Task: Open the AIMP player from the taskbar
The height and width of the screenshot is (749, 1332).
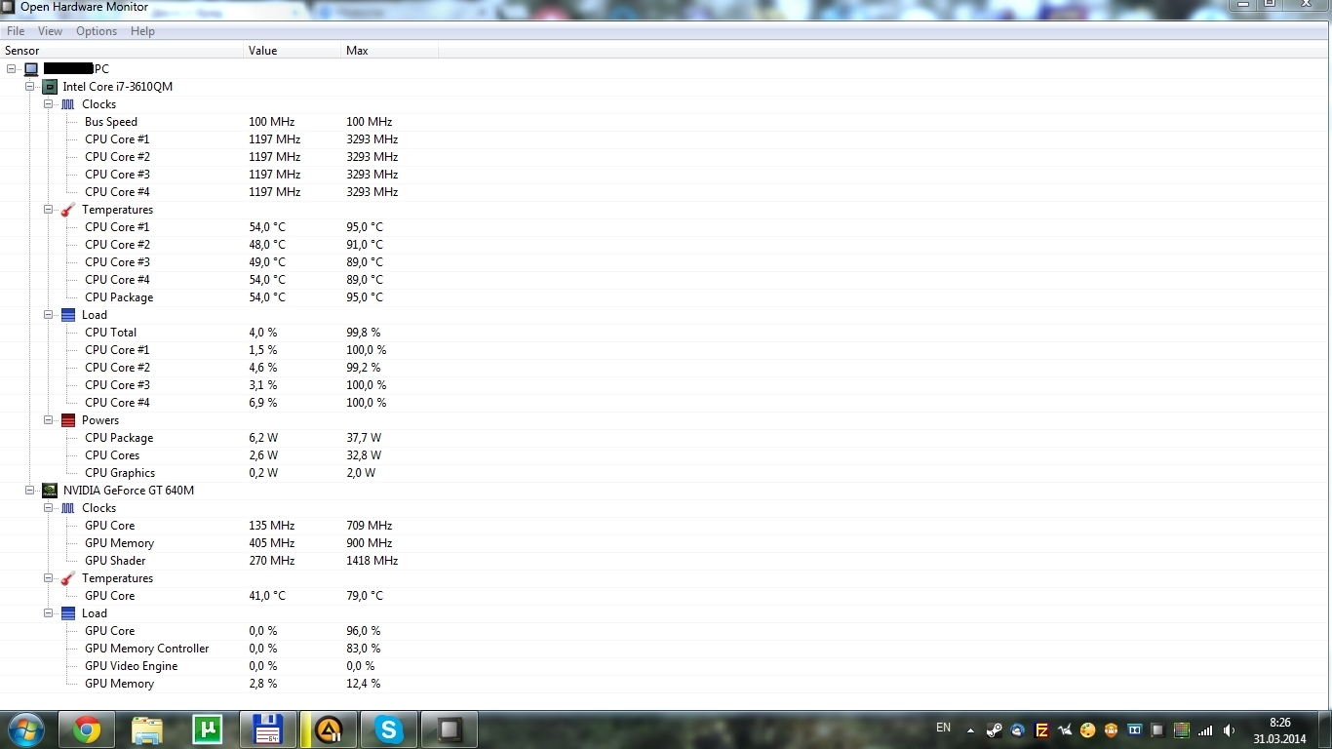Action: coord(329,729)
